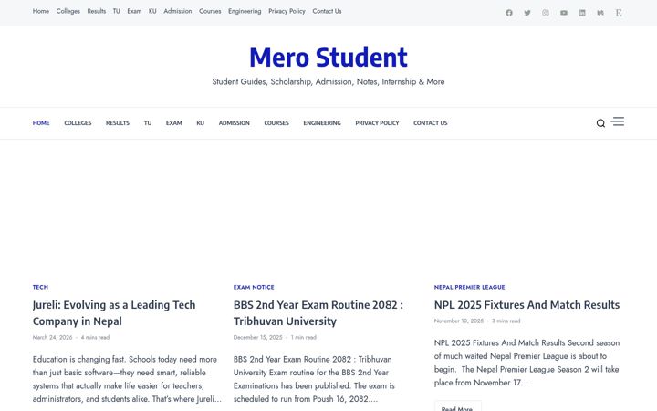The width and height of the screenshot is (657, 411).
Task: Select PRIVACY POLICY in main navigation
Action: 377,123
